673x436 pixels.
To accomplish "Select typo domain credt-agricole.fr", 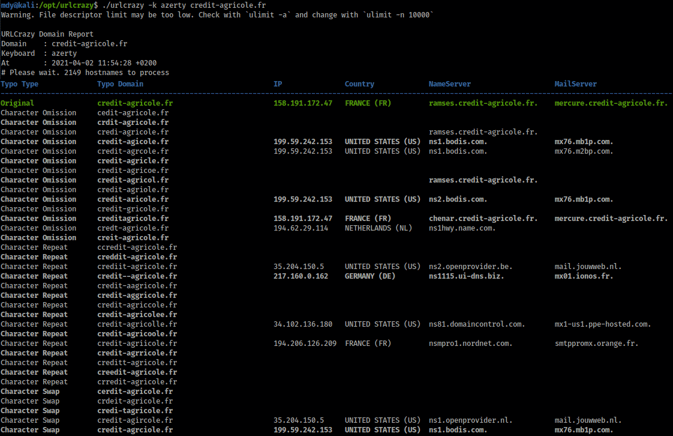I will [x=133, y=228].
